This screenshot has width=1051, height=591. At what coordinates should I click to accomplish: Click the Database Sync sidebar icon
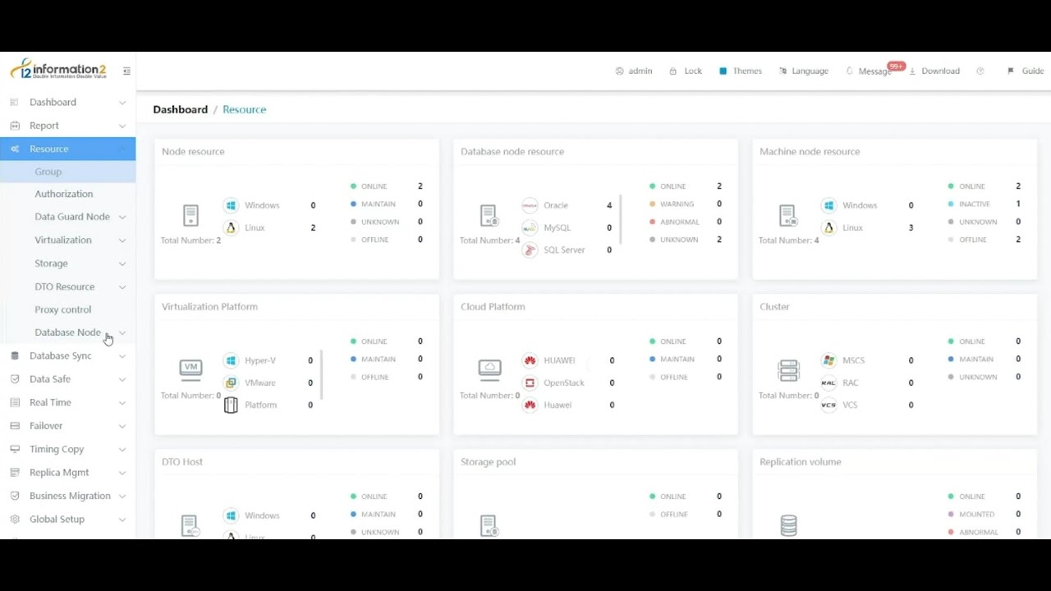(x=14, y=356)
